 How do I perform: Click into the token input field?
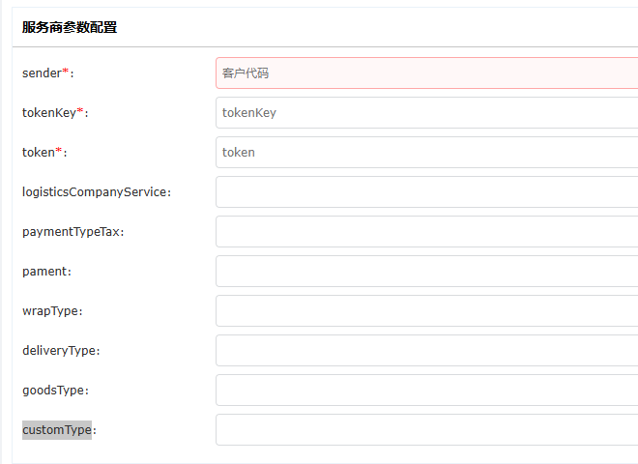(425, 152)
